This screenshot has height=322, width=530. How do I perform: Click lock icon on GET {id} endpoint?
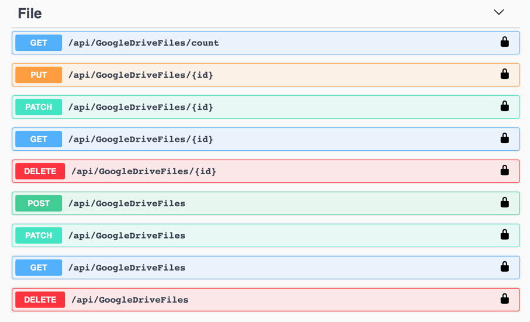point(505,138)
